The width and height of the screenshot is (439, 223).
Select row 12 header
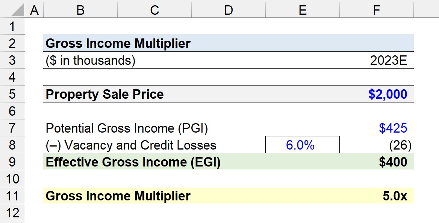(12, 213)
